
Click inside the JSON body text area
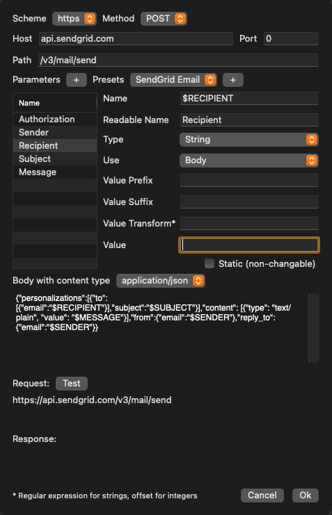(x=160, y=328)
